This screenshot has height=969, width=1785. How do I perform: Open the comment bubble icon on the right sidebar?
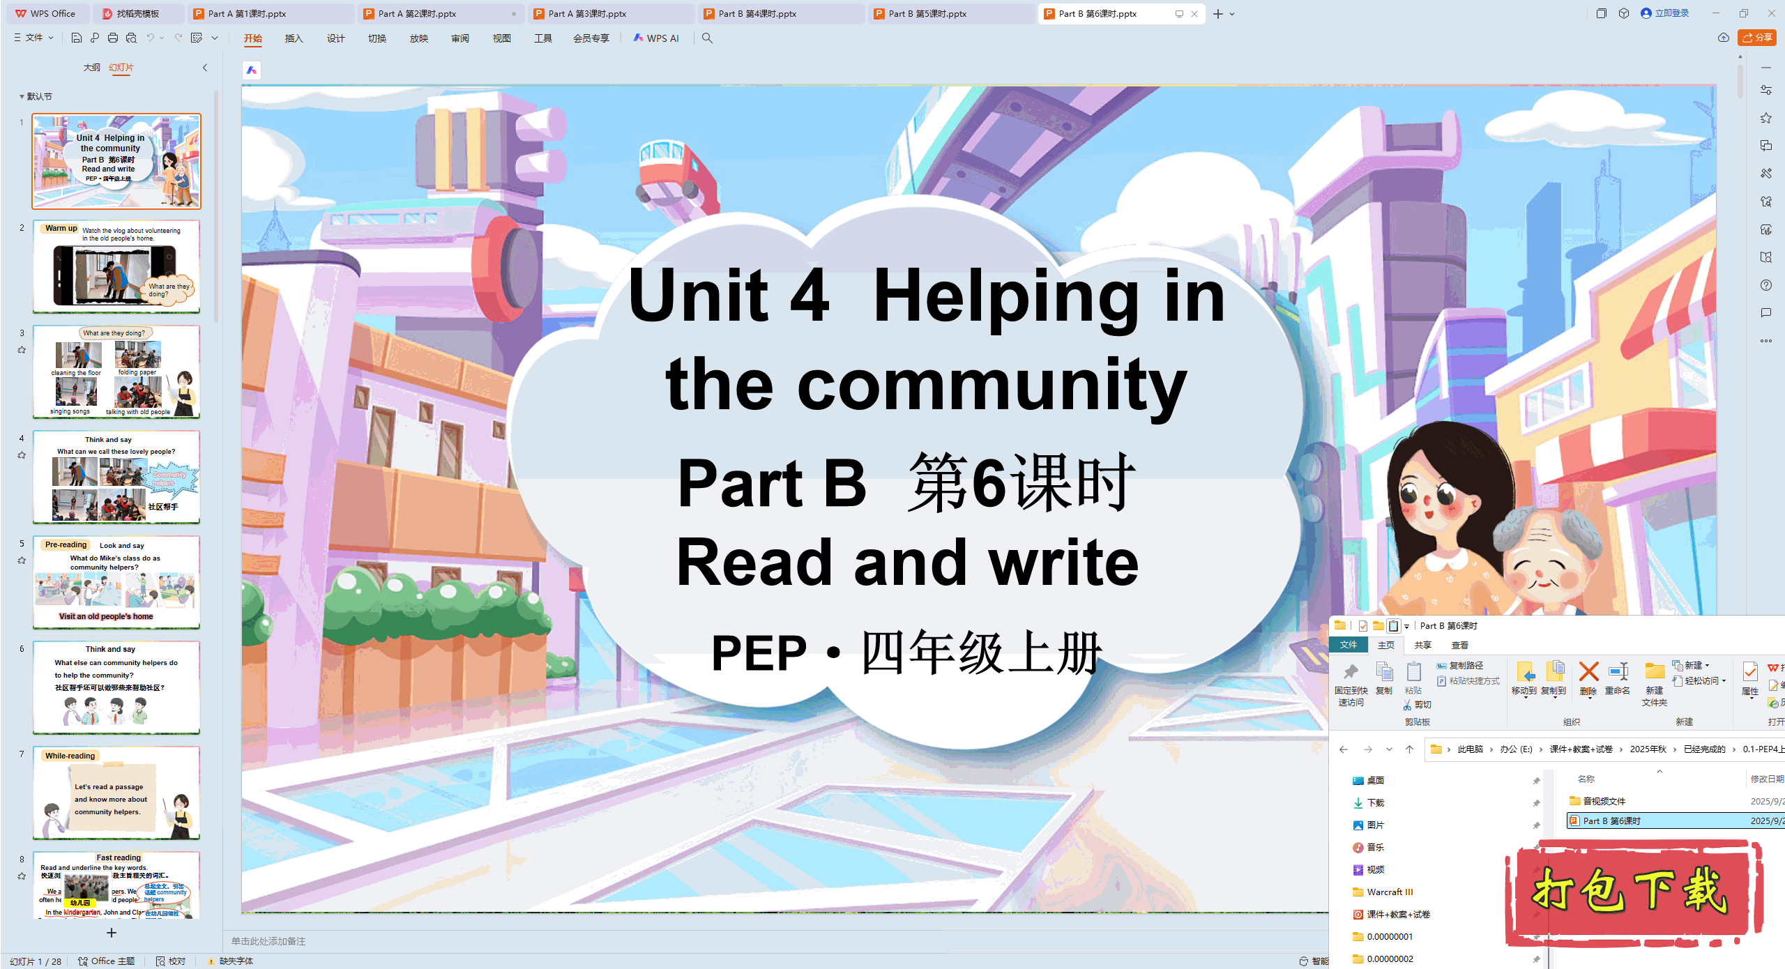(x=1767, y=312)
